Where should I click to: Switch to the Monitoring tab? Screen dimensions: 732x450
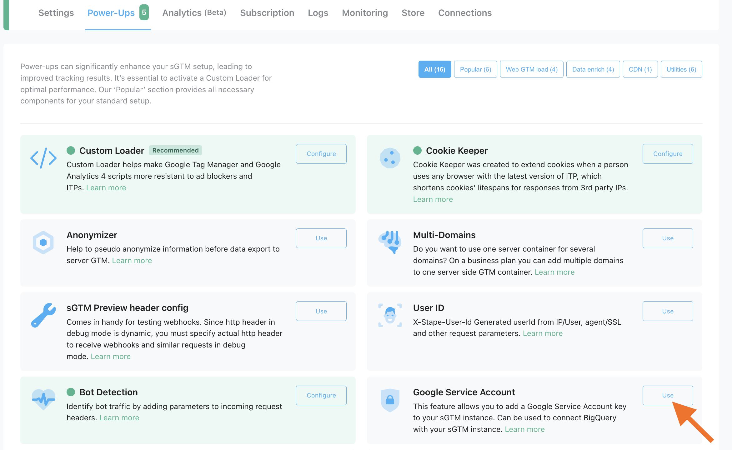click(365, 13)
